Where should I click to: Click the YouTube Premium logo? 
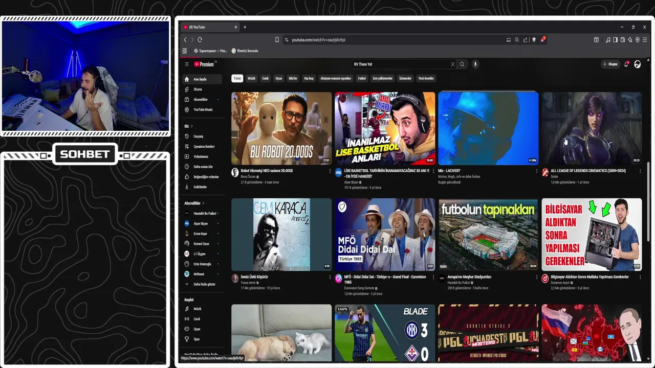(205, 64)
